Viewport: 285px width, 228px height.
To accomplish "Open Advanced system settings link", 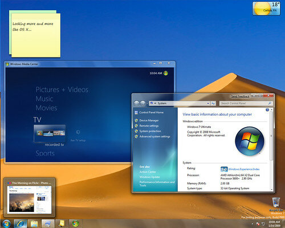I will pos(155,136).
